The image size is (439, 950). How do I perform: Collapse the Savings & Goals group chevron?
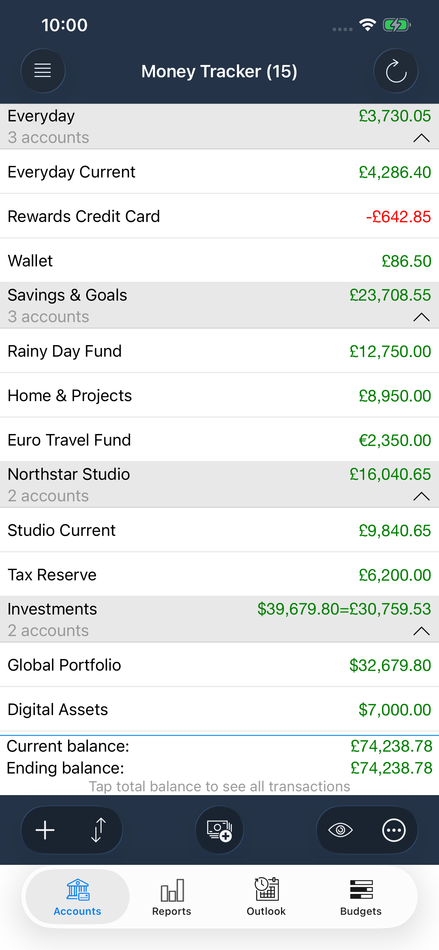421,317
